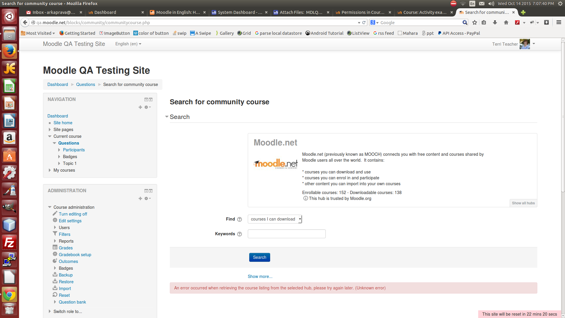
Task: Expand Topic 1 in navigation tree
Action: (x=59, y=163)
